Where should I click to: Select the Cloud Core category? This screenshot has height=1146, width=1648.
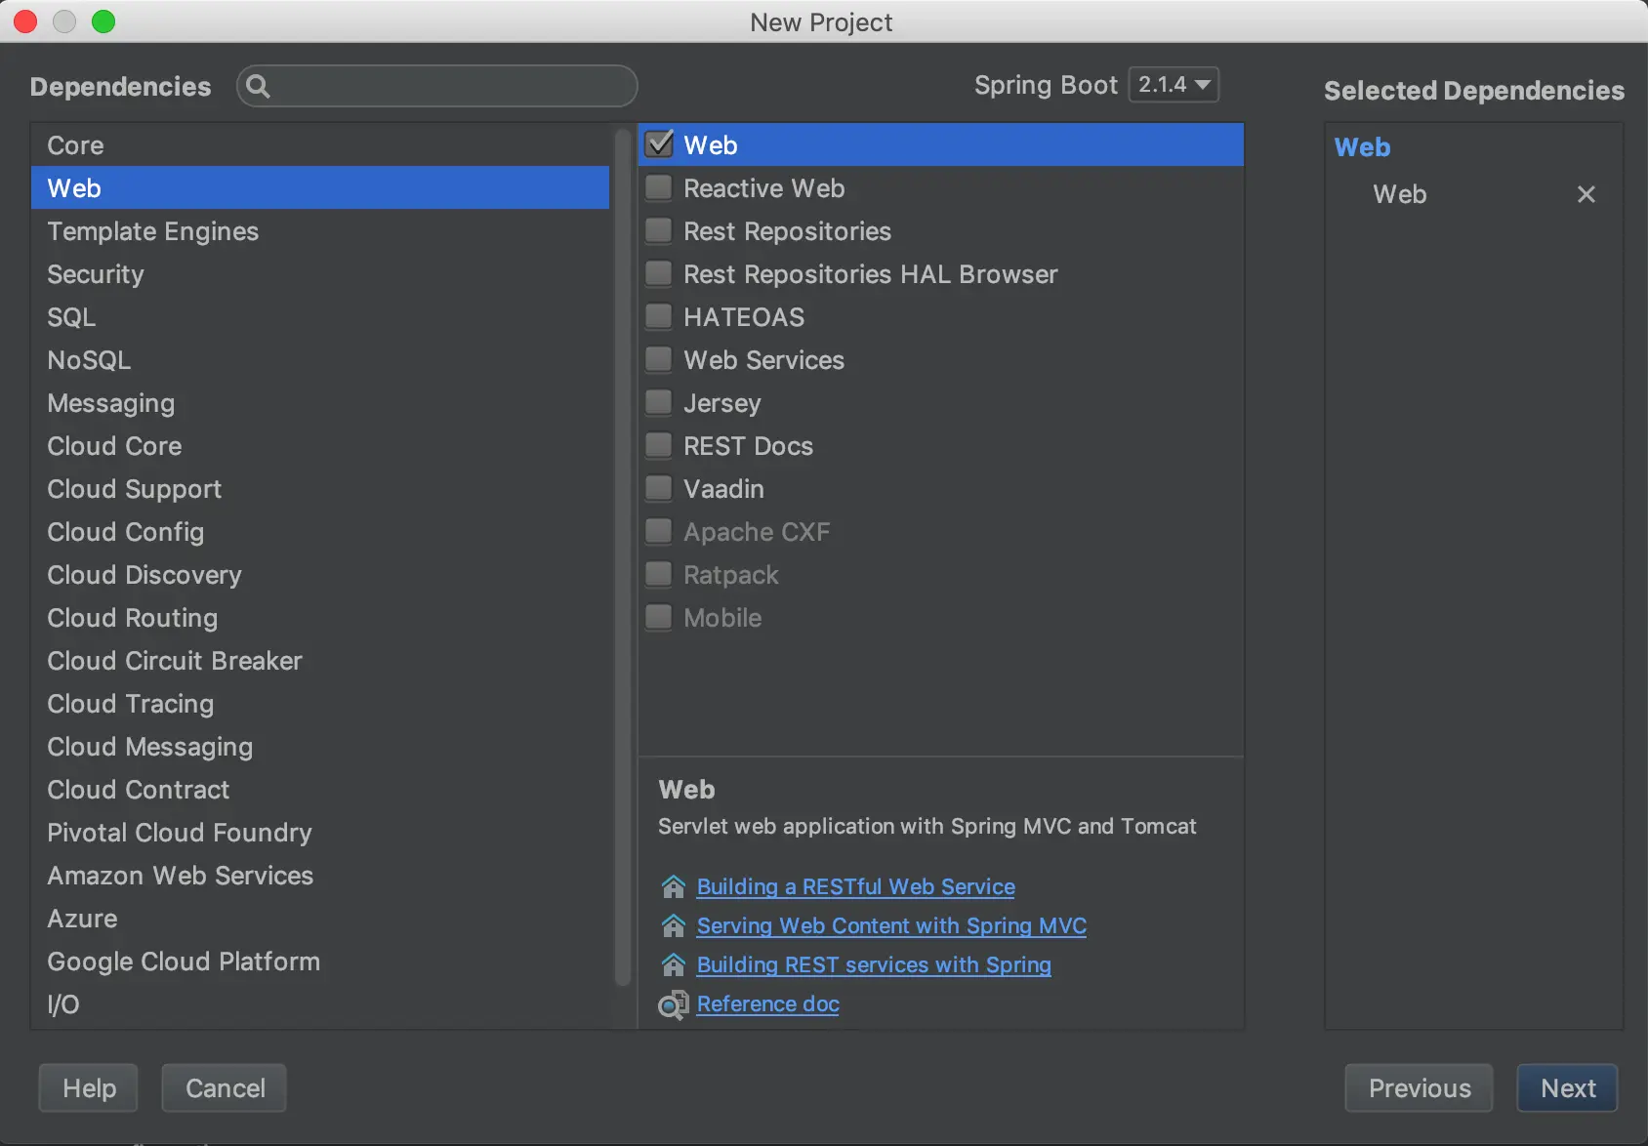320,445
